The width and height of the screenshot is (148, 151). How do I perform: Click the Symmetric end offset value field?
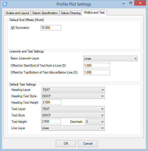pos(51,28)
